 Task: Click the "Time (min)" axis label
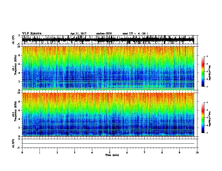pos(112,155)
